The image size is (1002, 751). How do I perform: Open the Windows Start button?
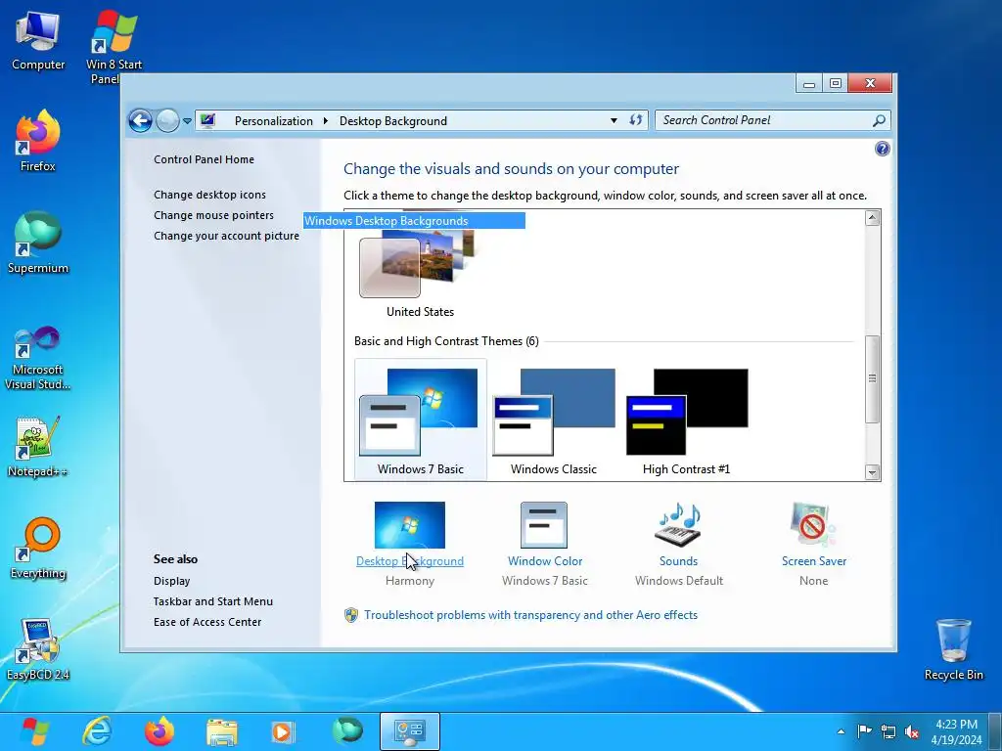pos(36,731)
